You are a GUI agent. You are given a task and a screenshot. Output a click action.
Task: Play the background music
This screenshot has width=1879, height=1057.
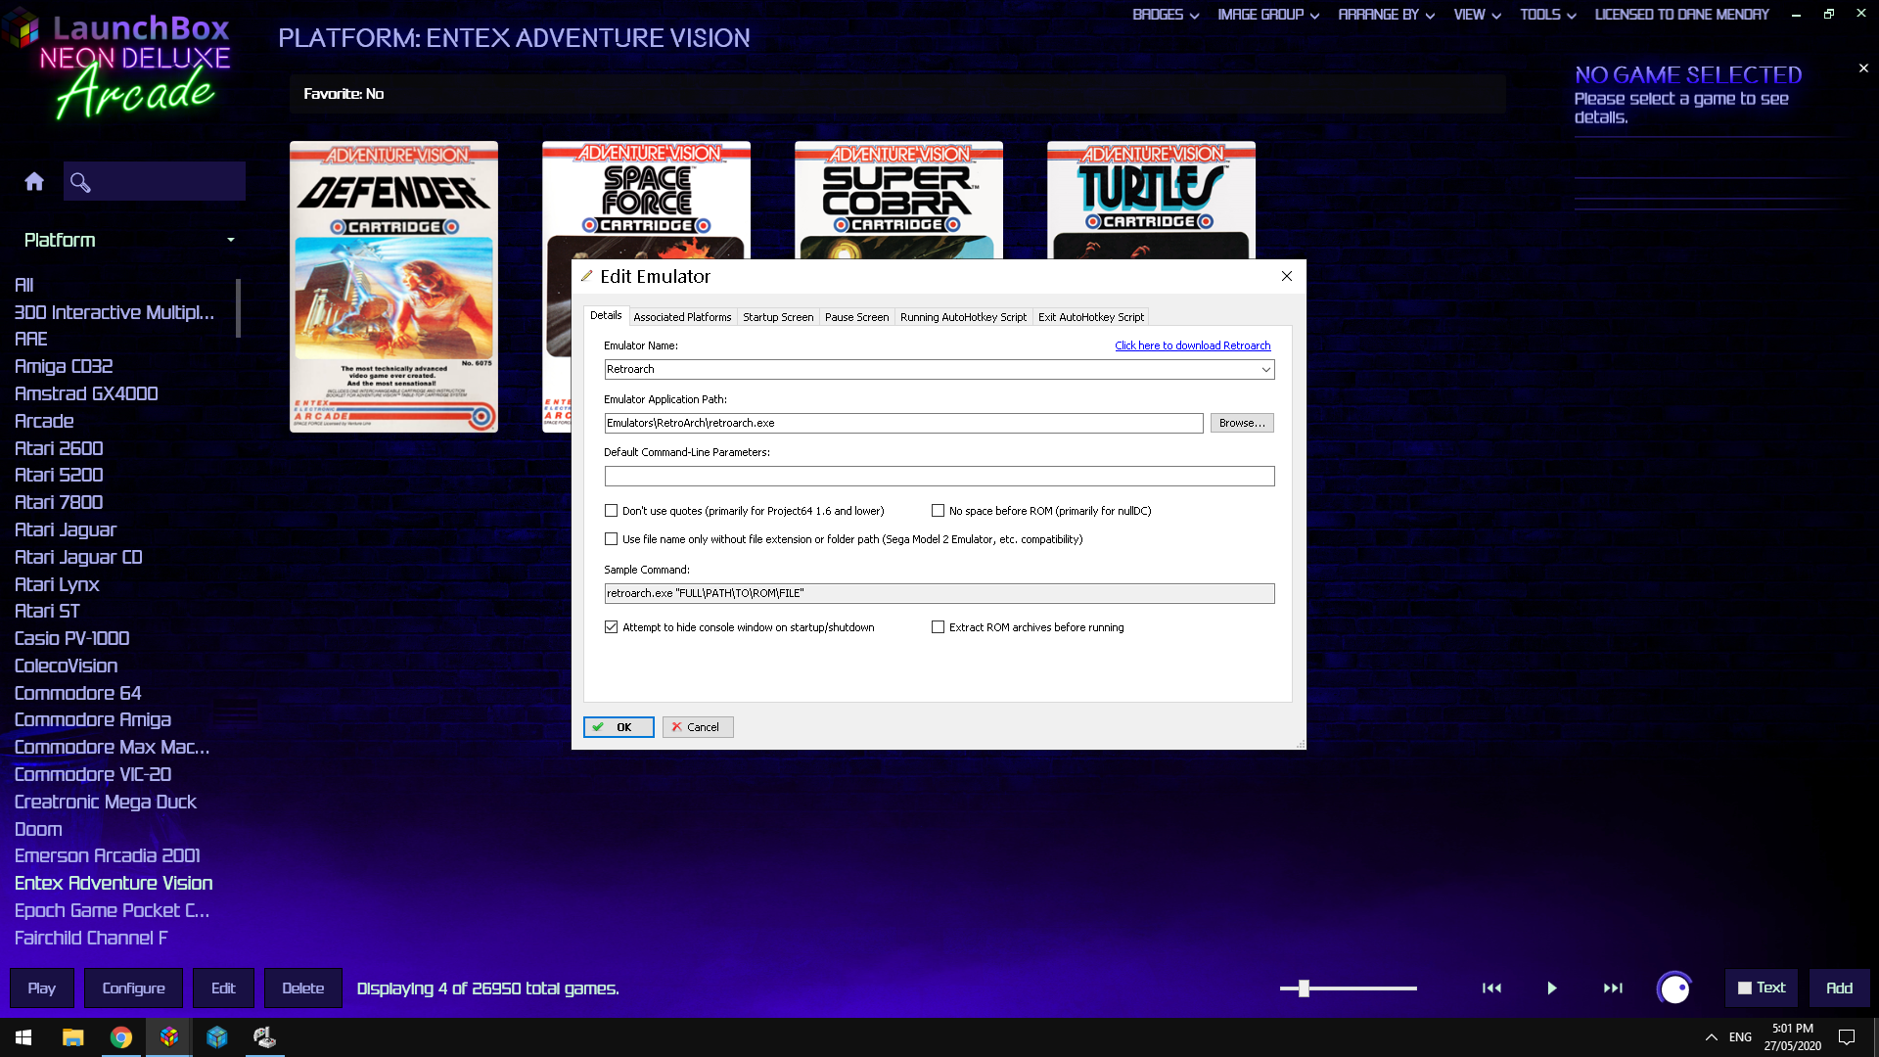tap(1552, 988)
